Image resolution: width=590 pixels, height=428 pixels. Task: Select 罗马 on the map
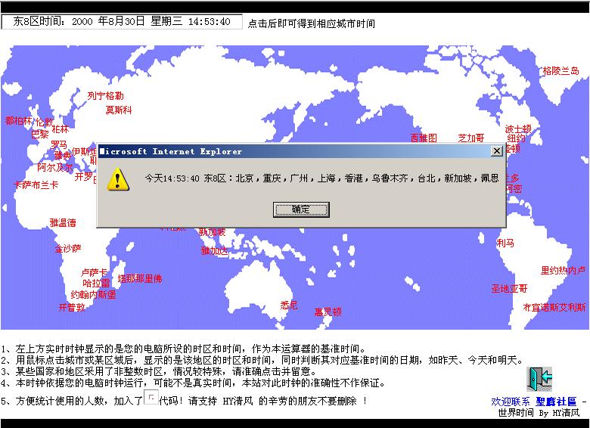click(59, 144)
